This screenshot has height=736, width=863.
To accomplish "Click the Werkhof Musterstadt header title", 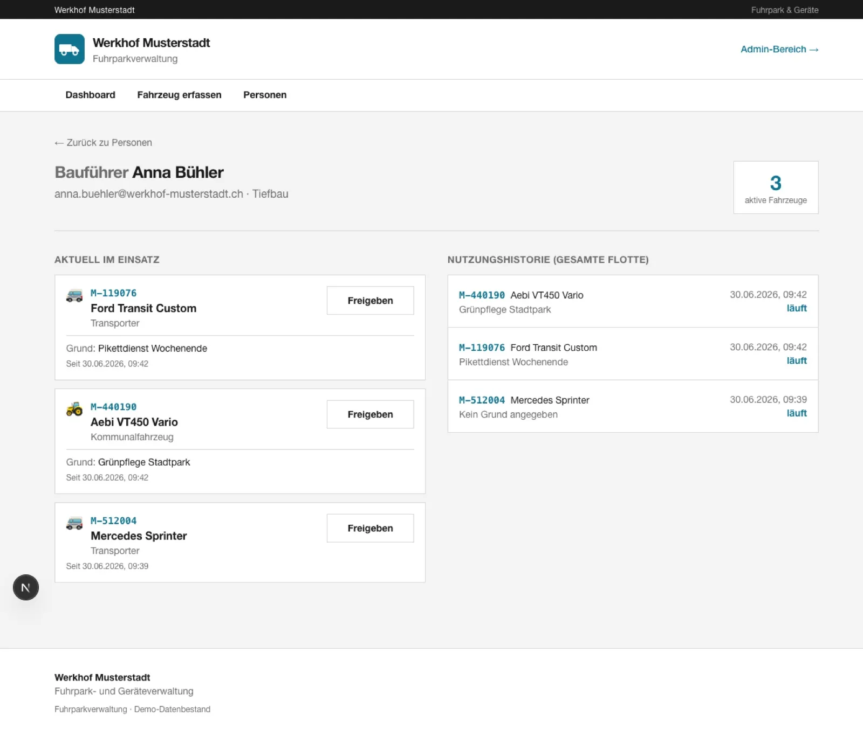I will click(151, 43).
